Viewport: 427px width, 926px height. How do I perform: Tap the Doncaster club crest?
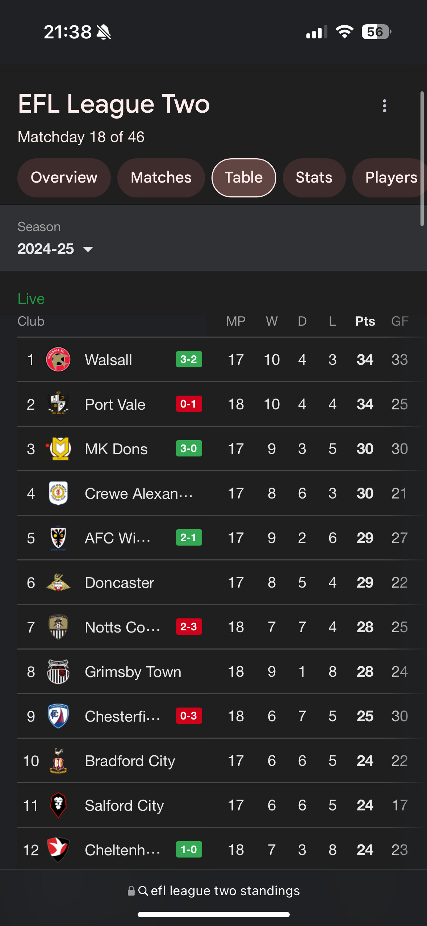tap(58, 582)
